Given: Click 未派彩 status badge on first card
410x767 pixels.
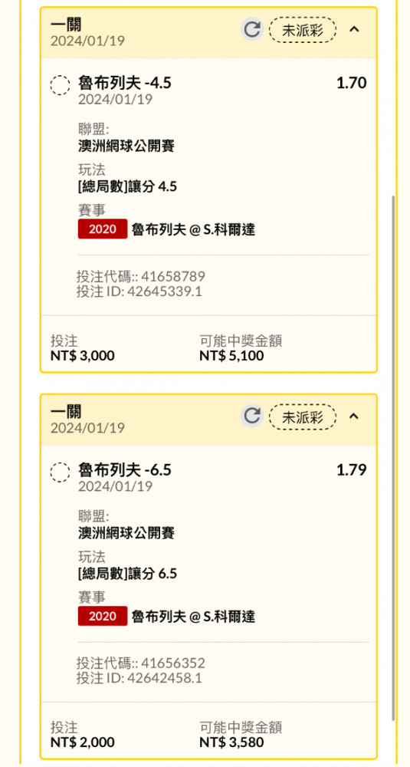Looking at the screenshot, I should pyautogui.click(x=303, y=31).
